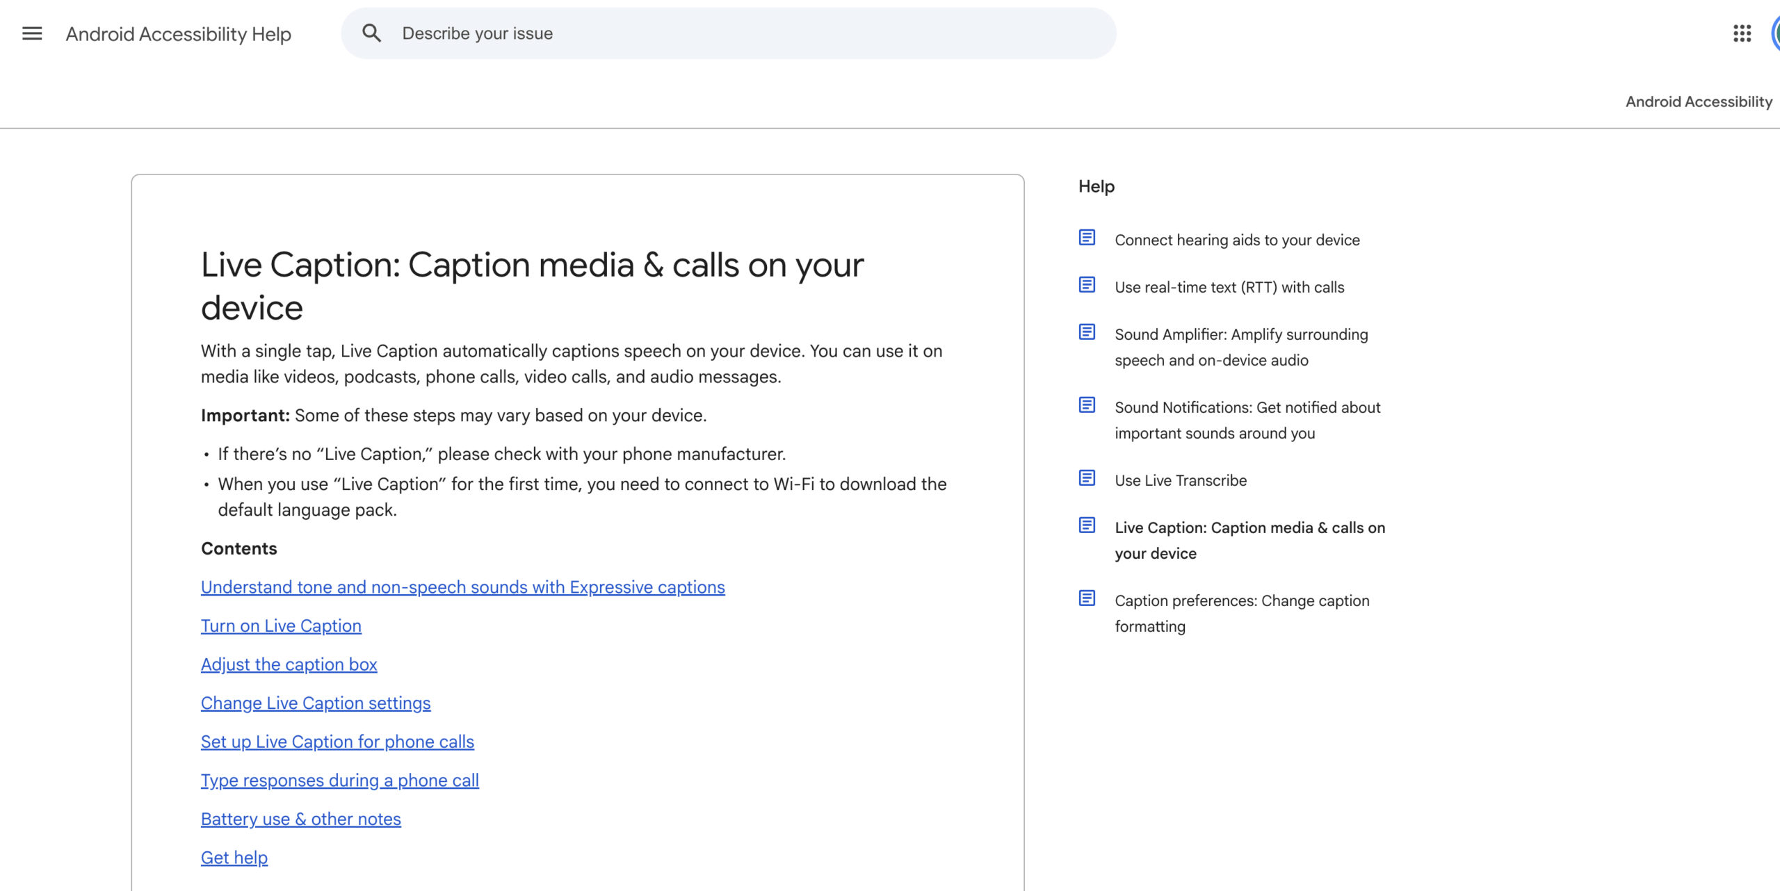This screenshot has width=1780, height=891.
Task: Go to Android Accessibility Help home title
Action: click(x=178, y=34)
